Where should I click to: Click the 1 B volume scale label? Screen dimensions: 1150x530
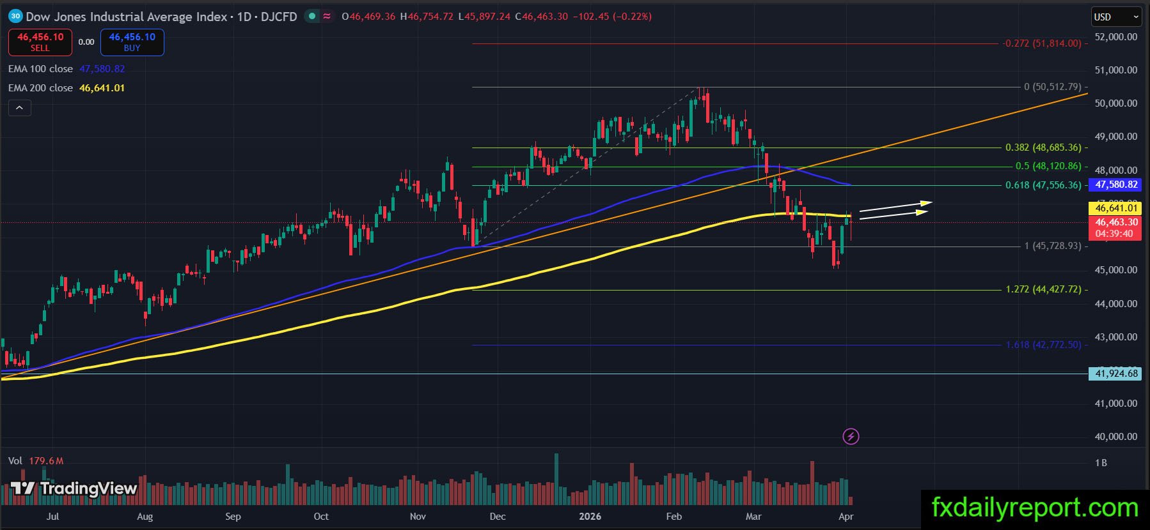pyautogui.click(x=1101, y=463)
